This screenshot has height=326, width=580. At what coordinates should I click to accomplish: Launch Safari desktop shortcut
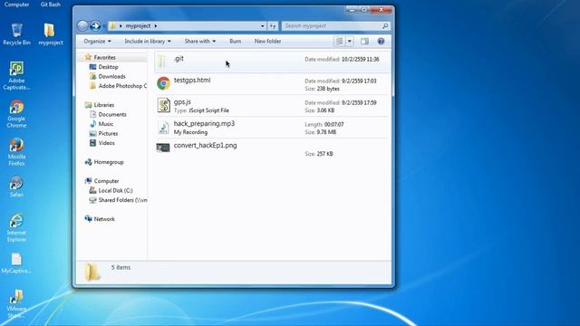tap(16, 187)
